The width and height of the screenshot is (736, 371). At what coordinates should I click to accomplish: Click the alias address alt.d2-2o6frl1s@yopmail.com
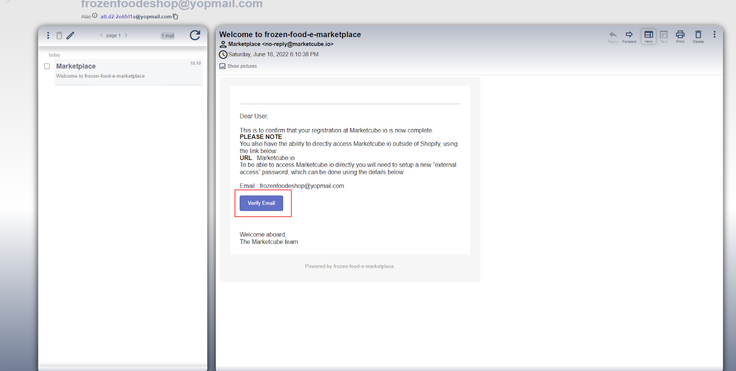tap(136, 17)
